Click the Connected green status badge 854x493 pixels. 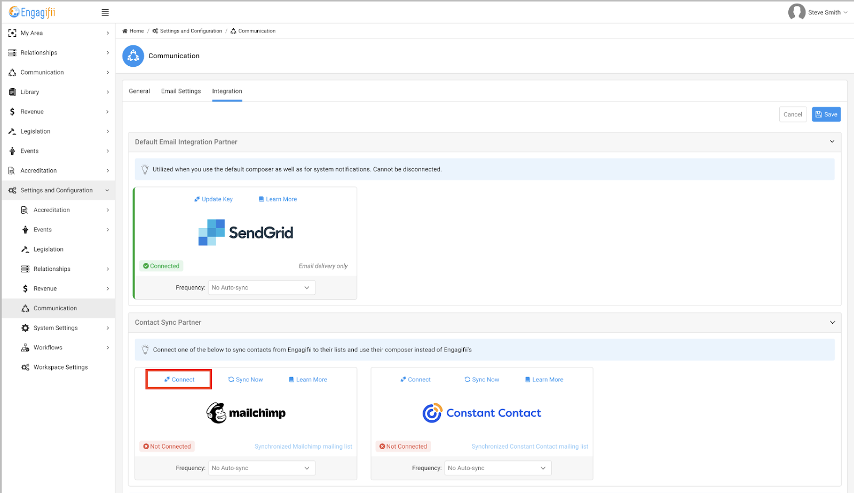[x=161, y=266]
